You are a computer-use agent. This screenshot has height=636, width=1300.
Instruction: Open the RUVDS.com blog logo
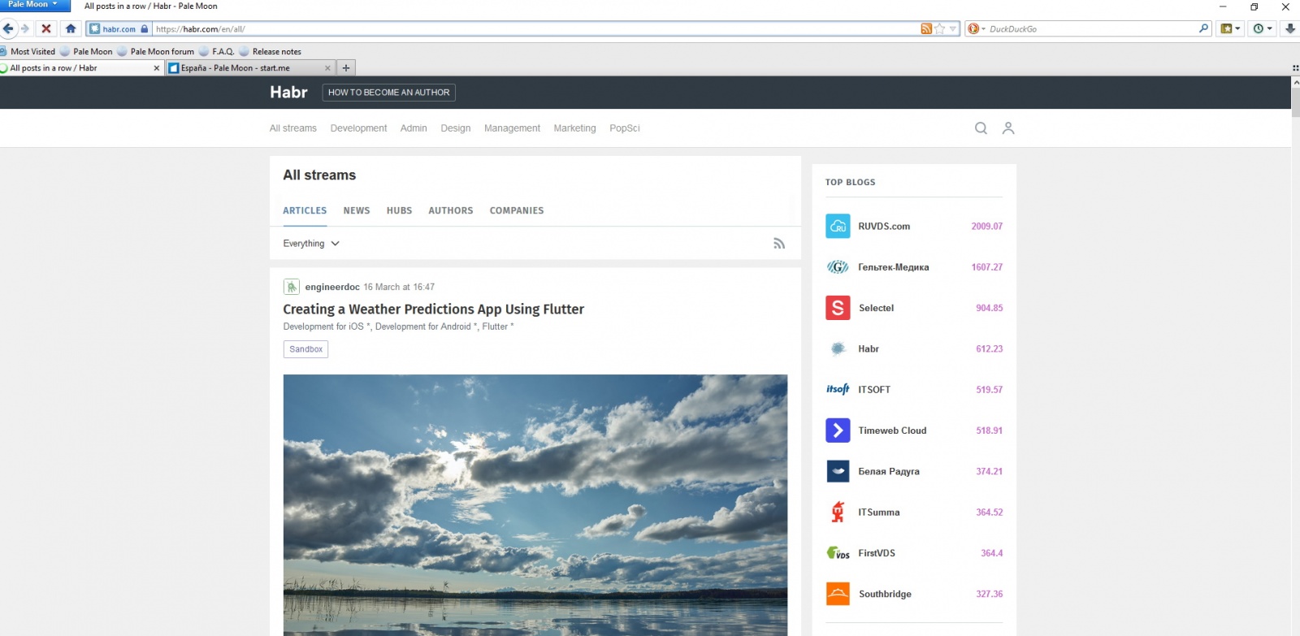(x=838, y=227)
